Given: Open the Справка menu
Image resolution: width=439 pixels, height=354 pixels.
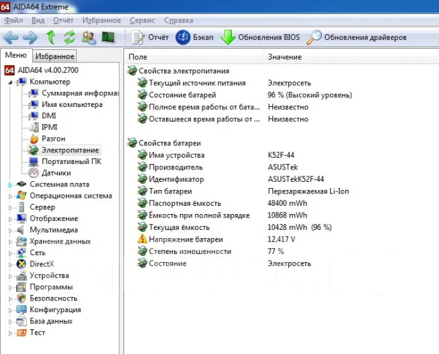Looking at the screenshot, I should coord(178,20).
